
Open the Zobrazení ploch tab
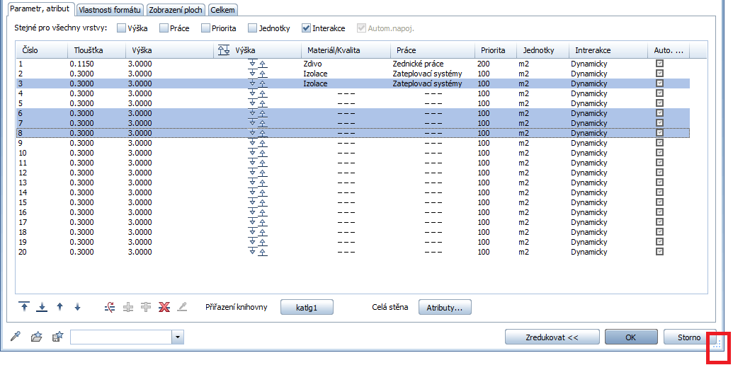coord(176,9)
